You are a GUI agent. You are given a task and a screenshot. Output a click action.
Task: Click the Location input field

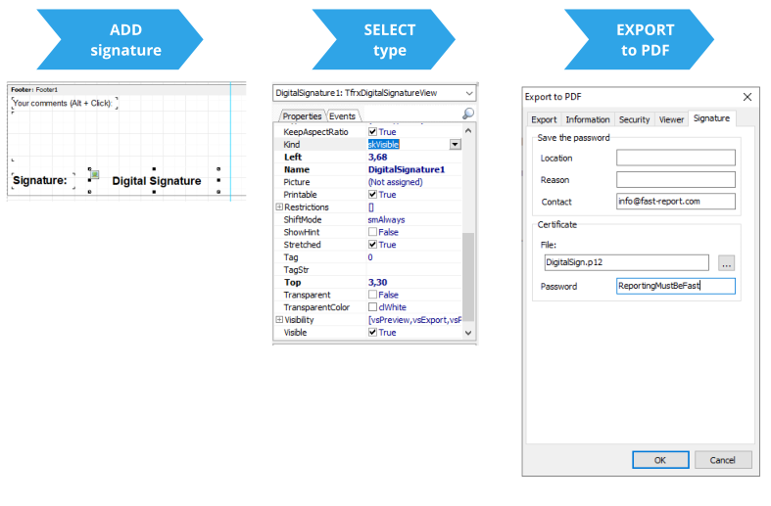click(x=675, y=158)
